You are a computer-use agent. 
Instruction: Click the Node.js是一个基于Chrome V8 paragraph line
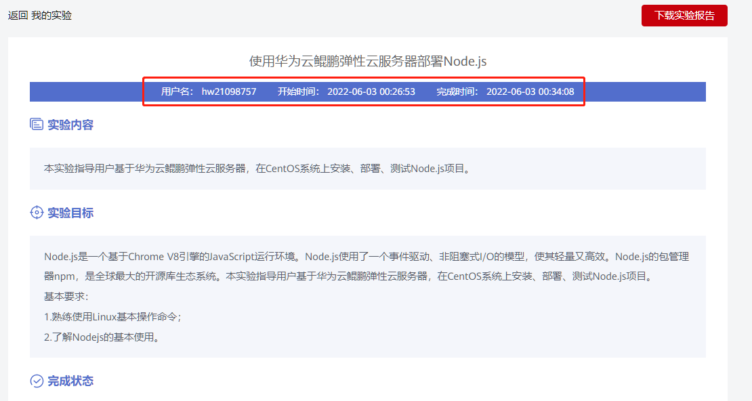pos(367,257)
